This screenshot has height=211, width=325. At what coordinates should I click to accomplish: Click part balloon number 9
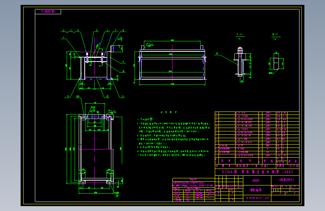click(123, 62)
